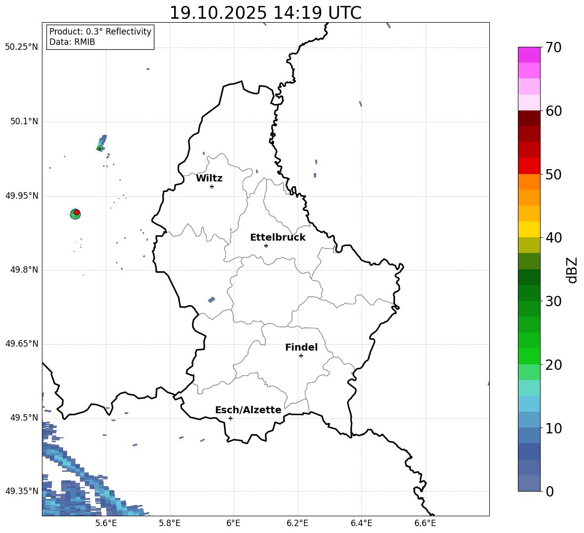The image size is (584, 533).
Task: Click the cross marker below Findel
Action: (301, 356)
